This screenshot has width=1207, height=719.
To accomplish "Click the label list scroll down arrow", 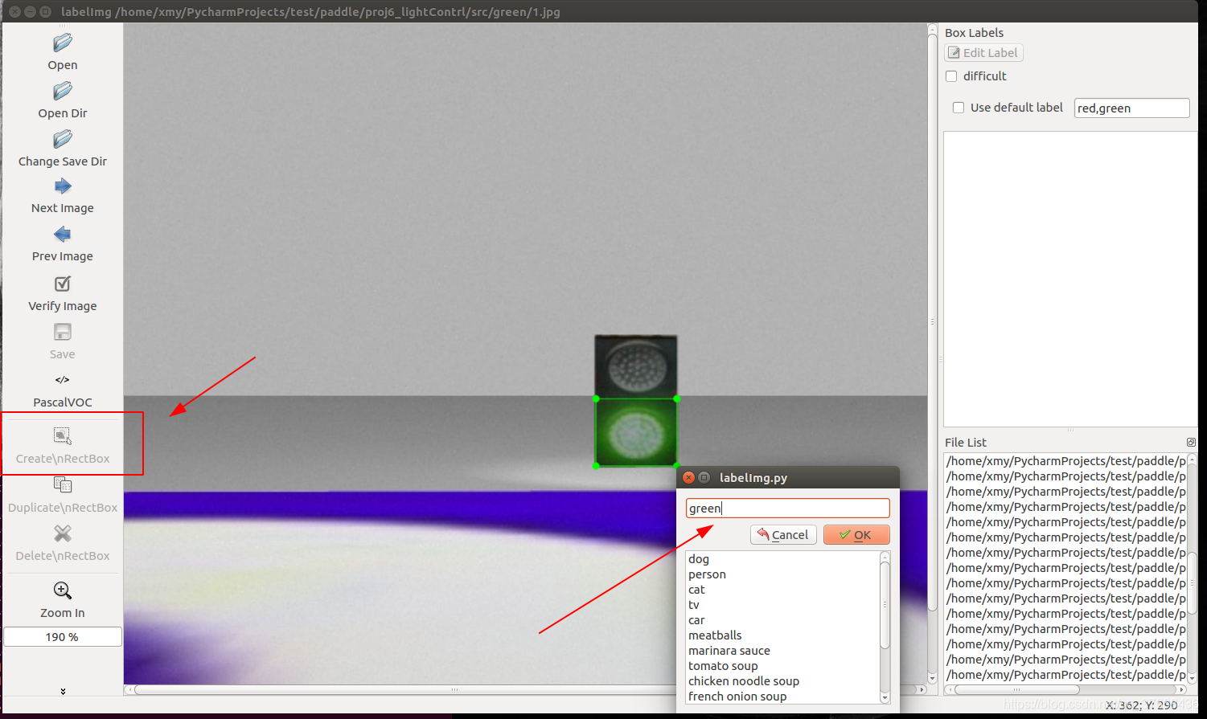I will pyautogui.click(x=885, y=698).
